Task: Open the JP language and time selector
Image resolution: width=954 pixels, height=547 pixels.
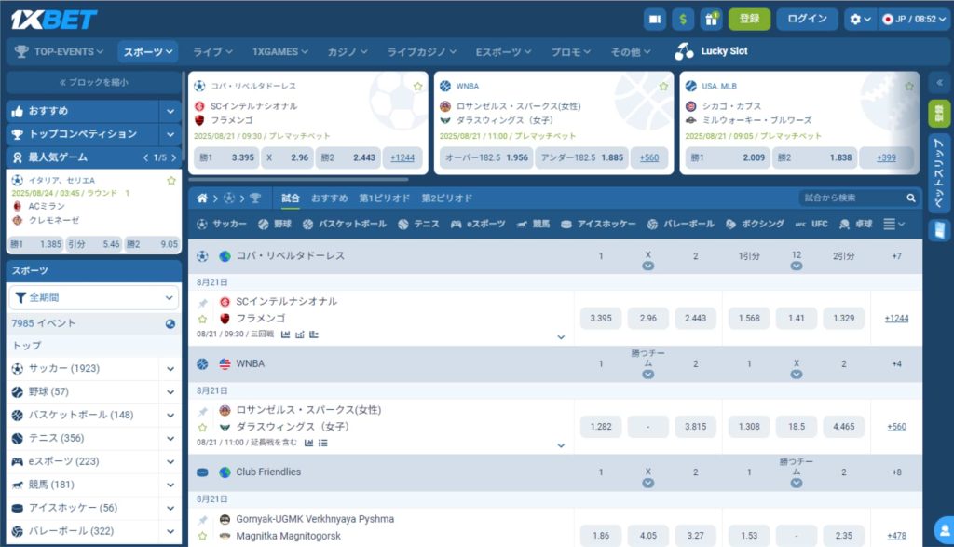Action: click(914, 19)
